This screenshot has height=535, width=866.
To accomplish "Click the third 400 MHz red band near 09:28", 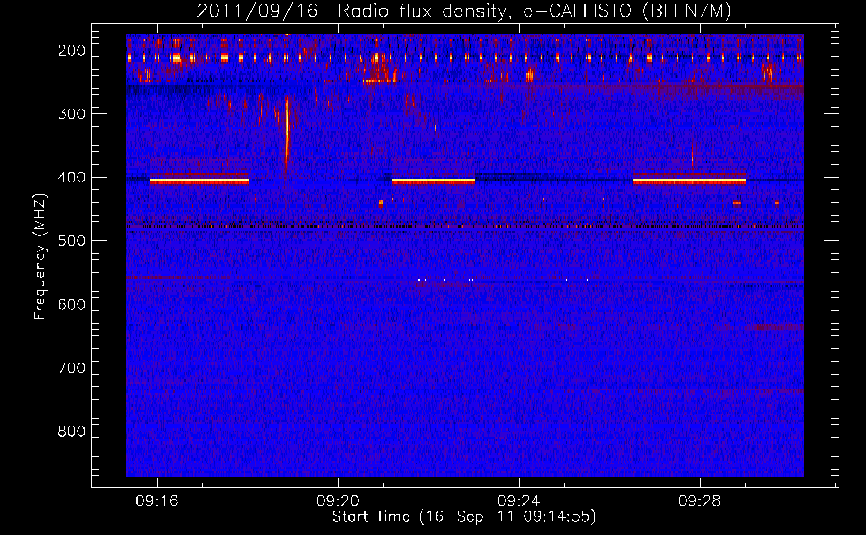I will [689, 181].
